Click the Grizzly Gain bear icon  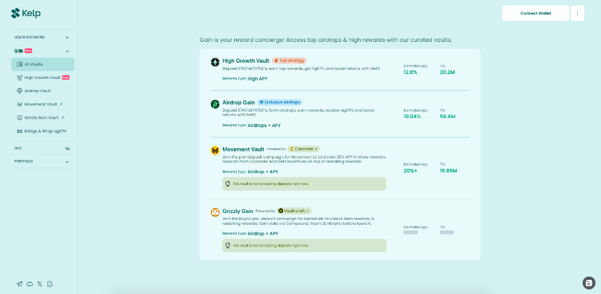(x=215, y=212)
